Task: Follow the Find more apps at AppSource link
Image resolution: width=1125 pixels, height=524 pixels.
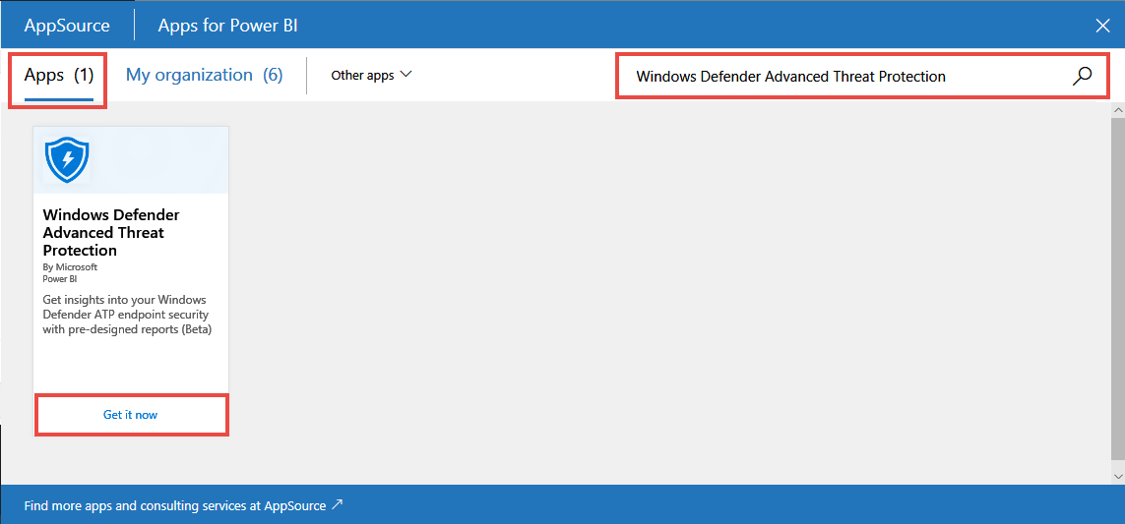Action: click(x=175, y=505)
